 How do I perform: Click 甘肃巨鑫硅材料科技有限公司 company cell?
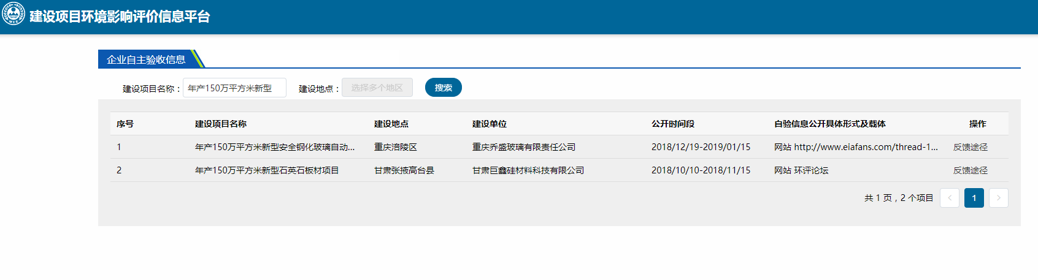coord(528,170)
